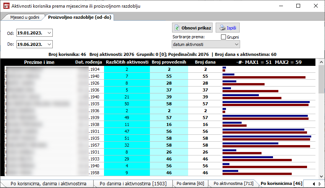Click Različitih aktivnosti cell with value 47

click(127, 131)
